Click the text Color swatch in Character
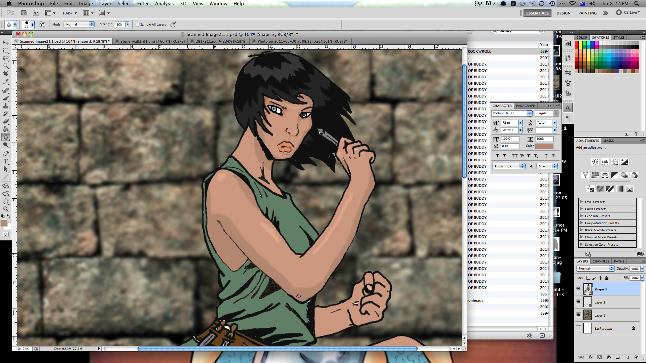This screenshot has width=646, height=363. click(544, 146)
